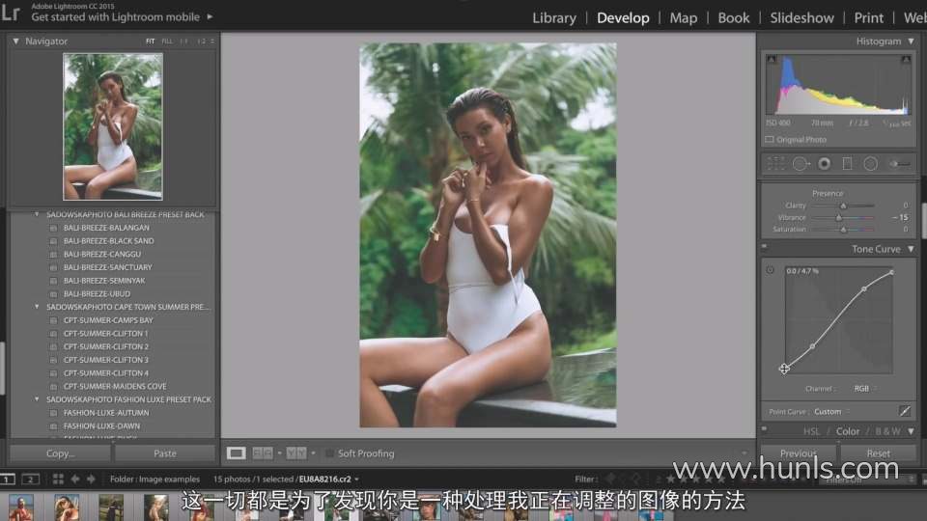Switch to Loupe view in toolbar

[x=236, y=453]
